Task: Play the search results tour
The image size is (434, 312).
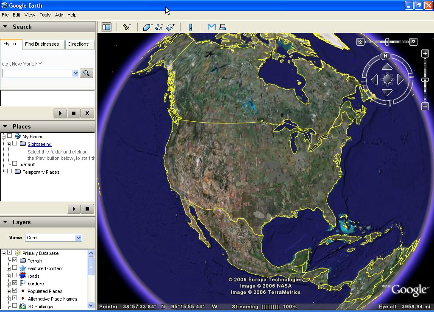Action: click(x=60, y=113)
